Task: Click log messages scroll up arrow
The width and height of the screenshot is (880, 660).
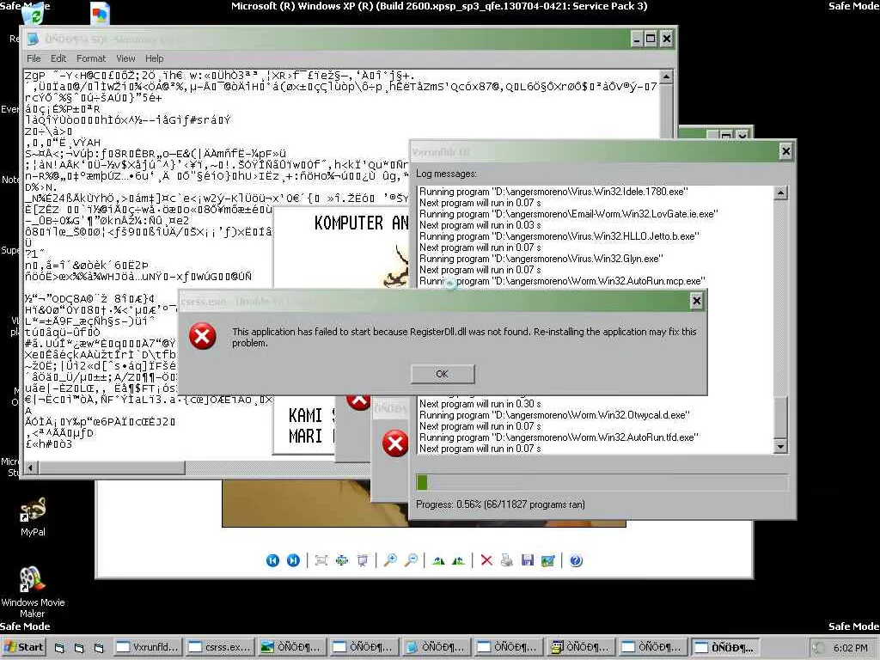Action: [x=780, y=192]
